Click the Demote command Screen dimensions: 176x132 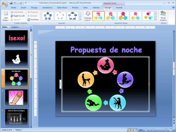33,16
